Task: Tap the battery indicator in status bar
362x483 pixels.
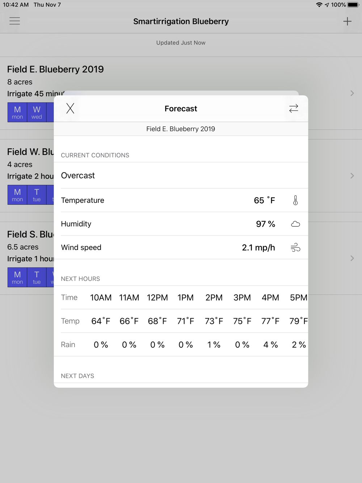Action: click(353, 5)
